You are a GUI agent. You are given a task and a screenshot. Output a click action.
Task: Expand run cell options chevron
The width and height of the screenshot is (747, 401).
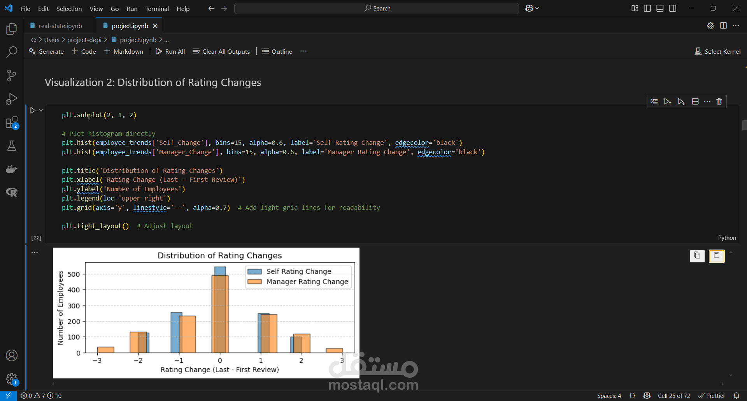pyautogui.click(x=41, y=110)
